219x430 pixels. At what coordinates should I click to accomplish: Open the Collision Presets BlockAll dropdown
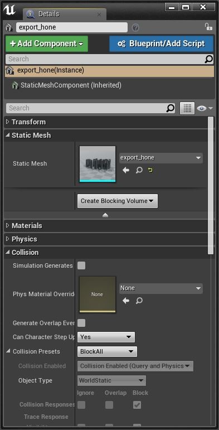coord(107,351)
